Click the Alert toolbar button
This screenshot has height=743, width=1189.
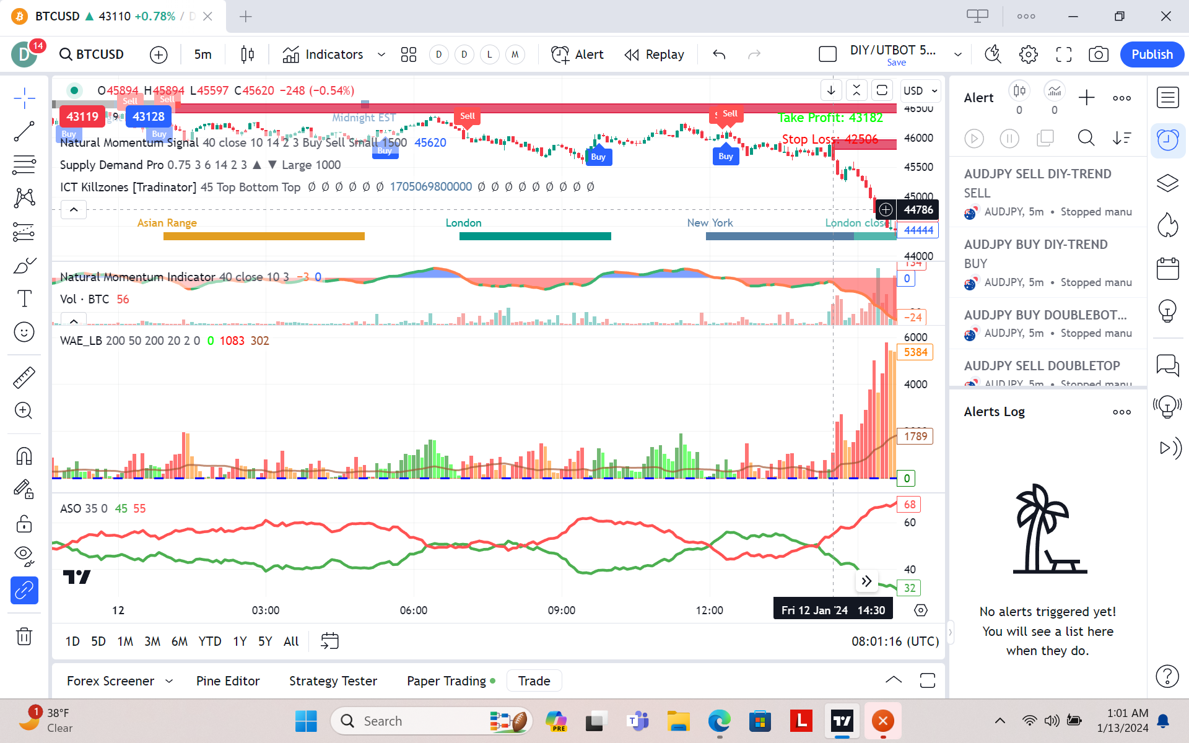coord(577,54)
